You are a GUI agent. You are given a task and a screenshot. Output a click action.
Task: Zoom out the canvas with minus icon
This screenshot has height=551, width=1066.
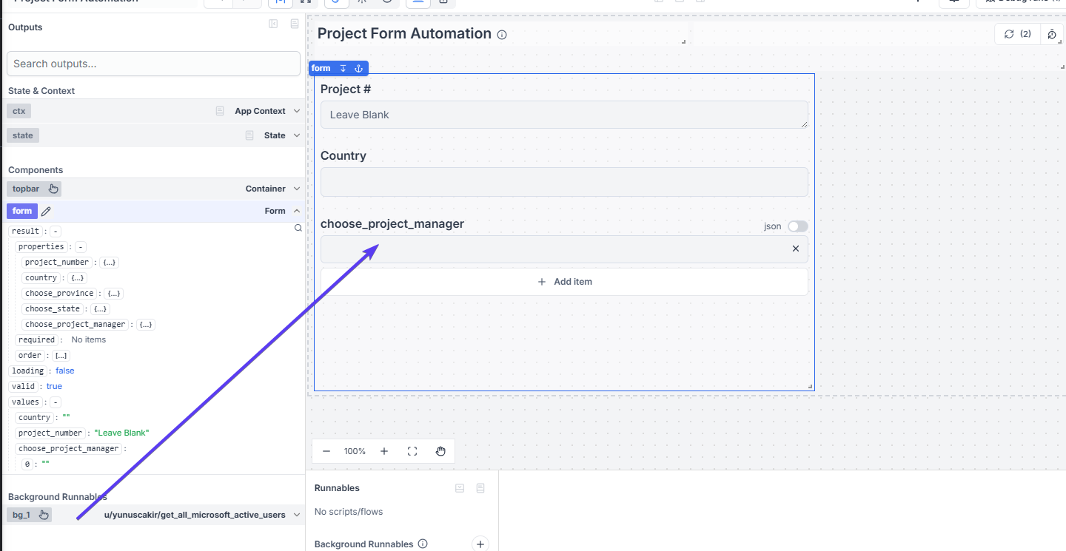coord(326,451)
